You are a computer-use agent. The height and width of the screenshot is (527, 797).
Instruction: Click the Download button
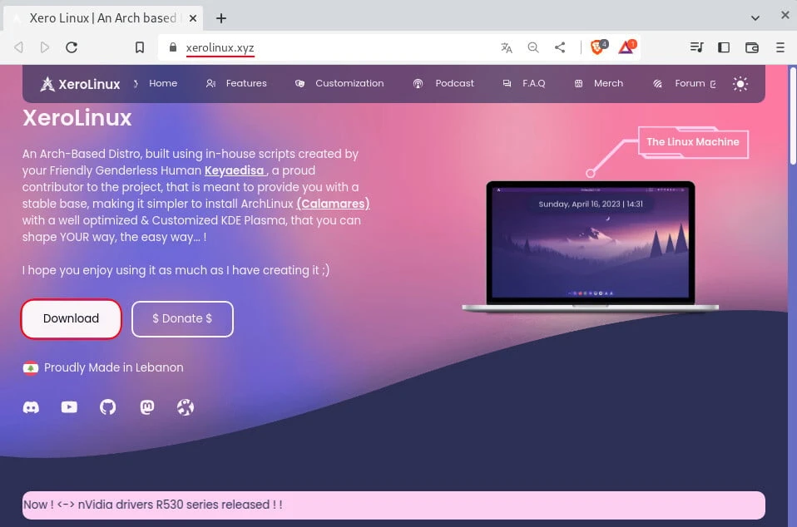click(x=72, y=318)
